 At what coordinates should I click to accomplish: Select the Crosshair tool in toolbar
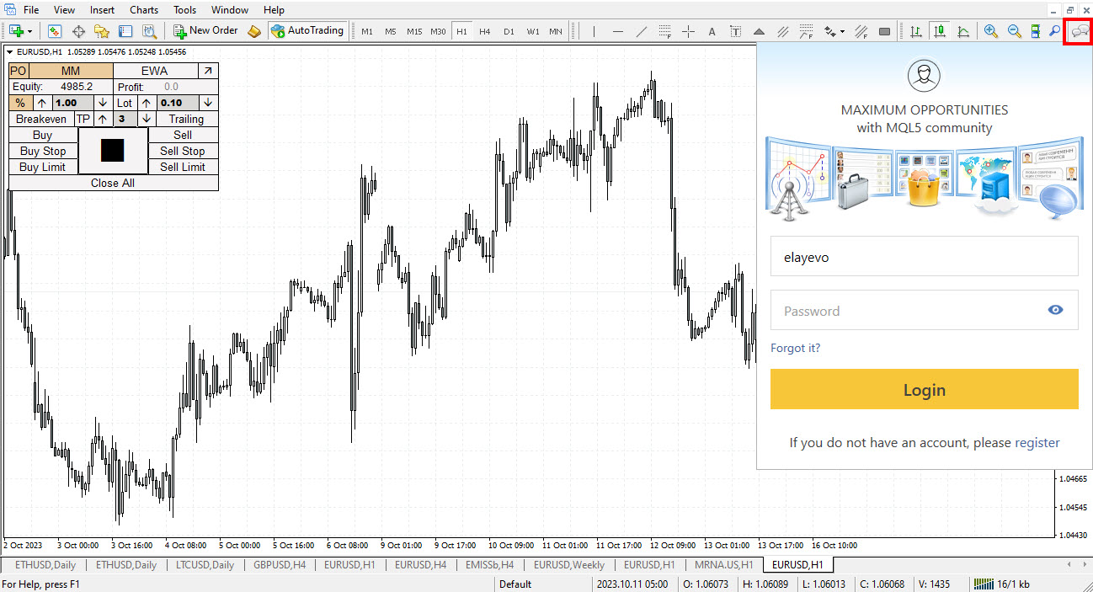(688, 31)
